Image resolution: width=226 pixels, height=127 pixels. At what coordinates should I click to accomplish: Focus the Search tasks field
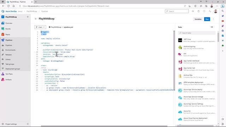pyautogui.click(x=197, y=33)
